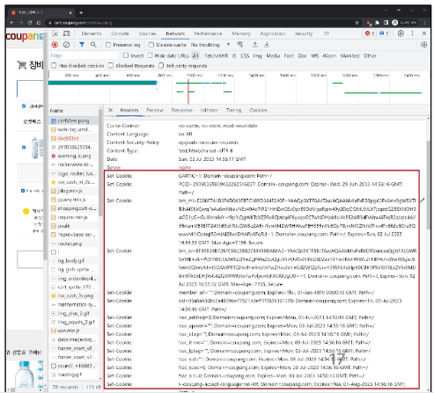Viewport: 434px width, 393px height.
Task: Check Blocked Requests option
Action: 111,65
